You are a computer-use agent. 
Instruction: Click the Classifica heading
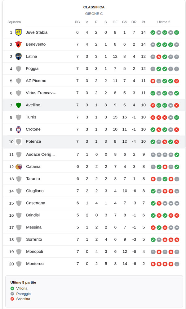94,7
